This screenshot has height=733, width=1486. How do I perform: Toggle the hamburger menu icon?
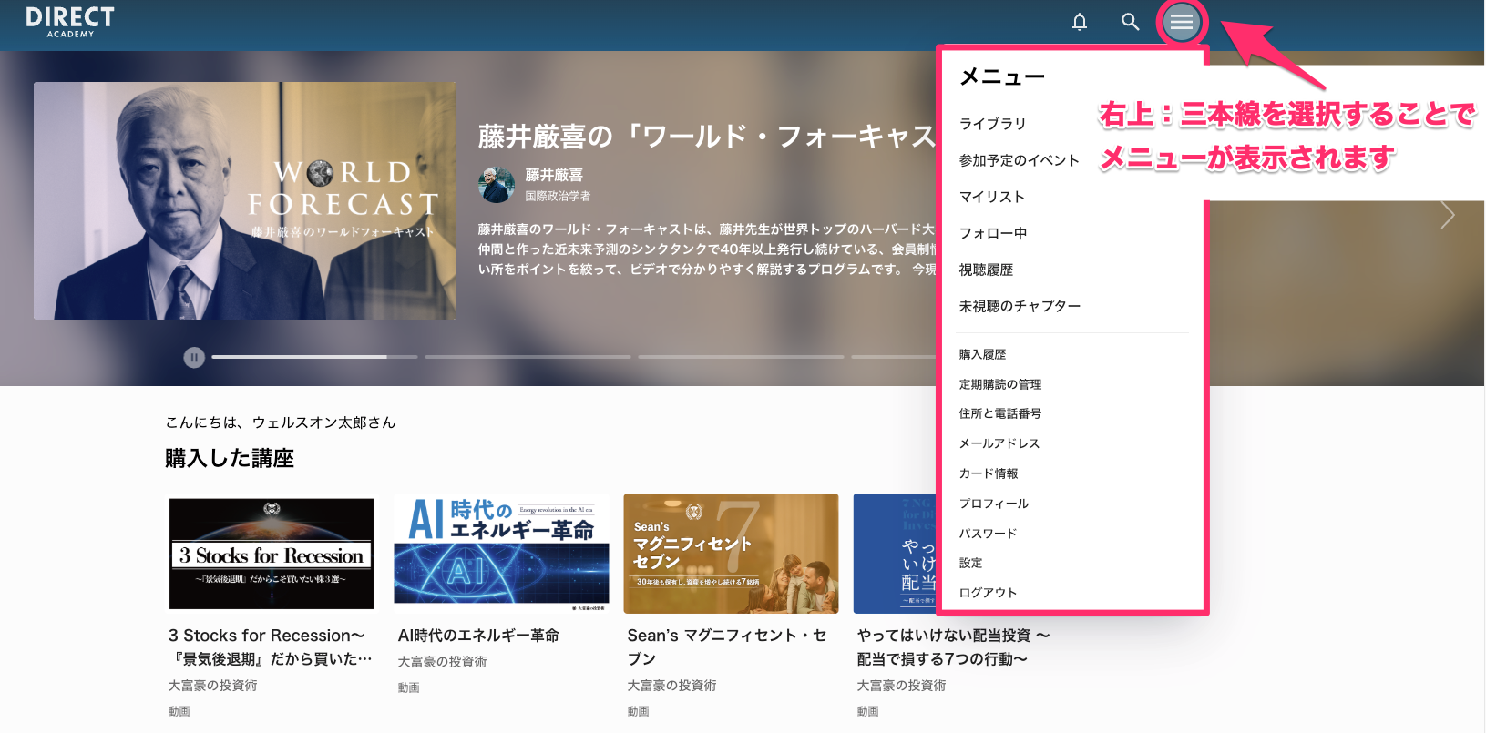[x=1182, y=22]
